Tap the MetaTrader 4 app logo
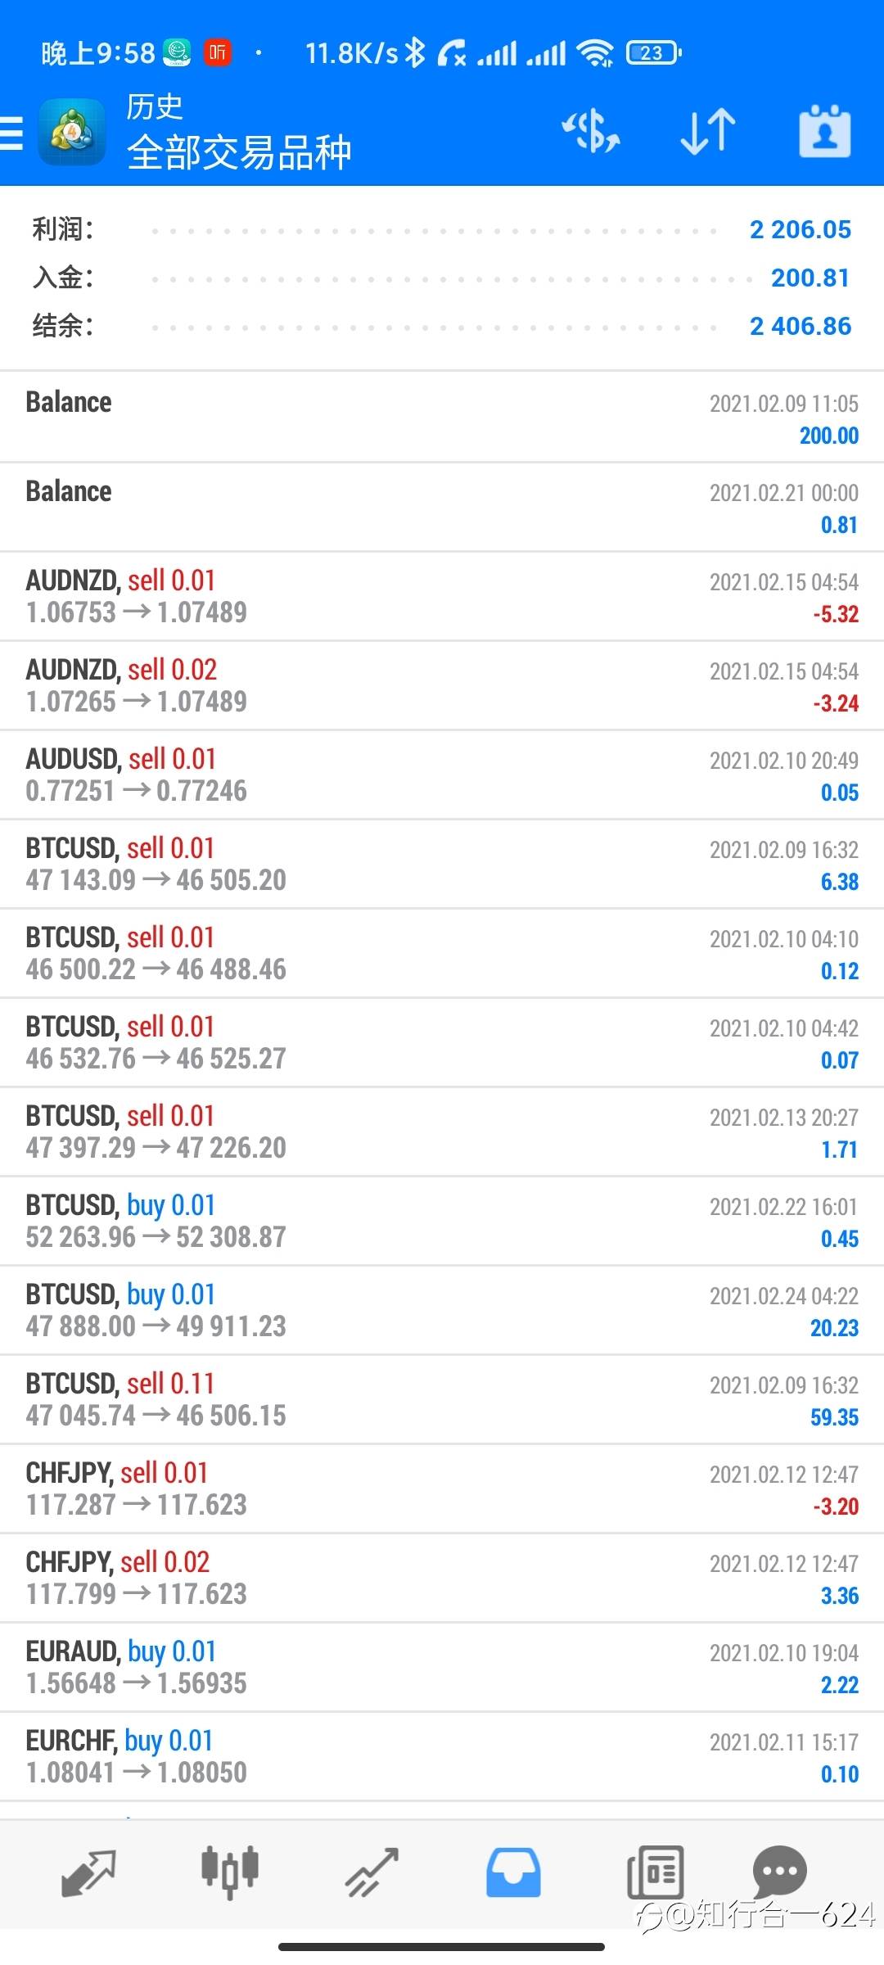 click(72, 133)
